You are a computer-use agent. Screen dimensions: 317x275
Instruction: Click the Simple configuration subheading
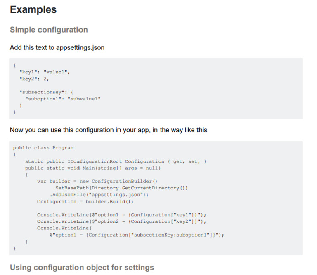click(x=49, y=30)
